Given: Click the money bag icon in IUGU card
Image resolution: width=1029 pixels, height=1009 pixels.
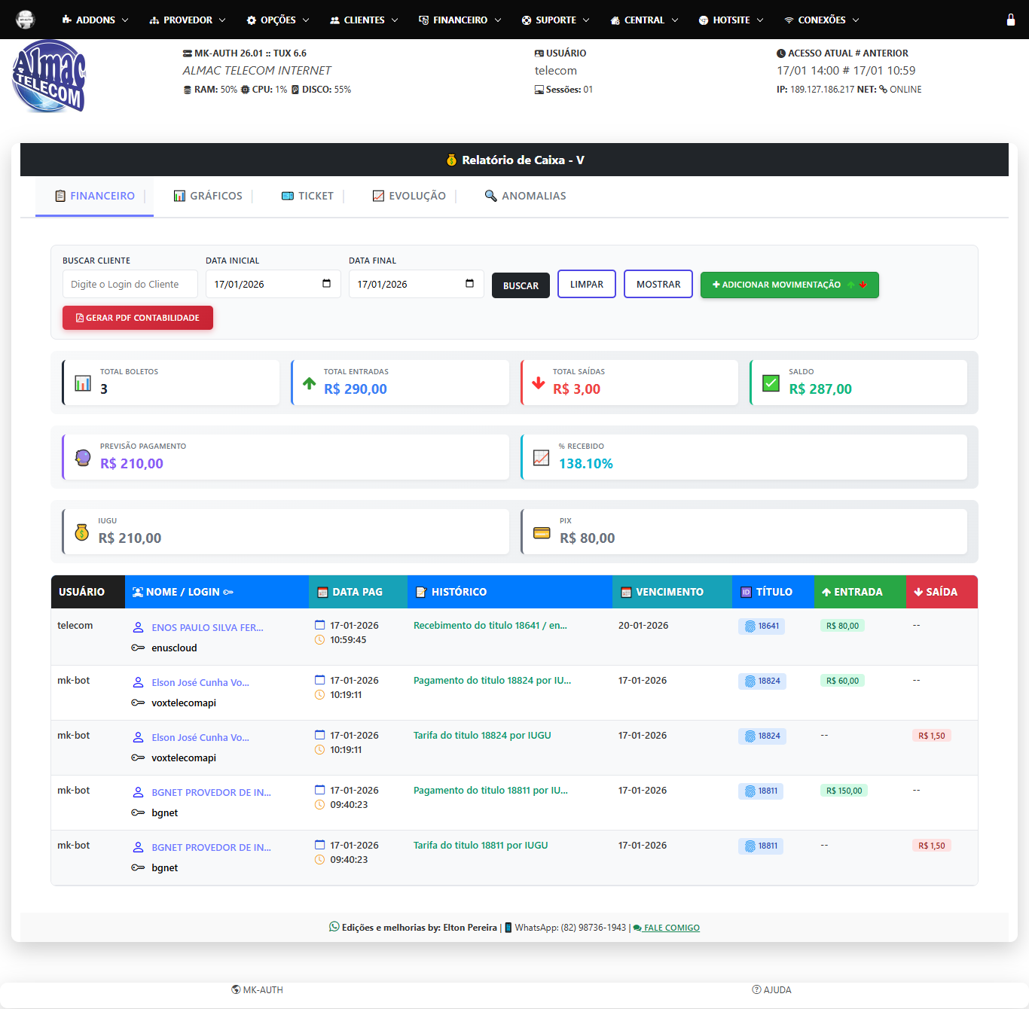Looking at the screenshot, I should click(x=81, y=532).
